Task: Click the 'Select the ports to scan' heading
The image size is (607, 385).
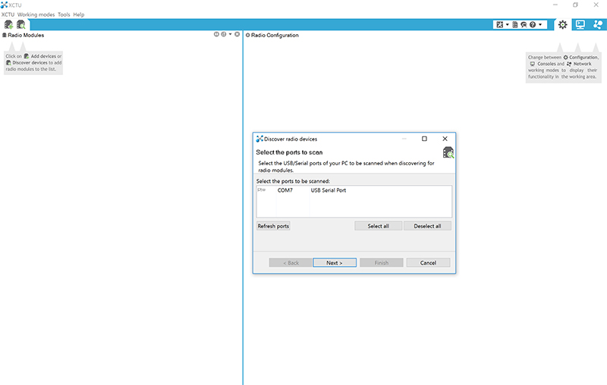Action: (289, 152)
